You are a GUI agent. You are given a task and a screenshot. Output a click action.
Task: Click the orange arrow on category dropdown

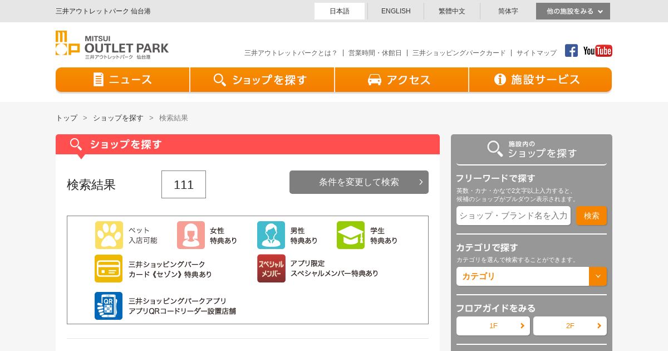(x=598, y=276)
